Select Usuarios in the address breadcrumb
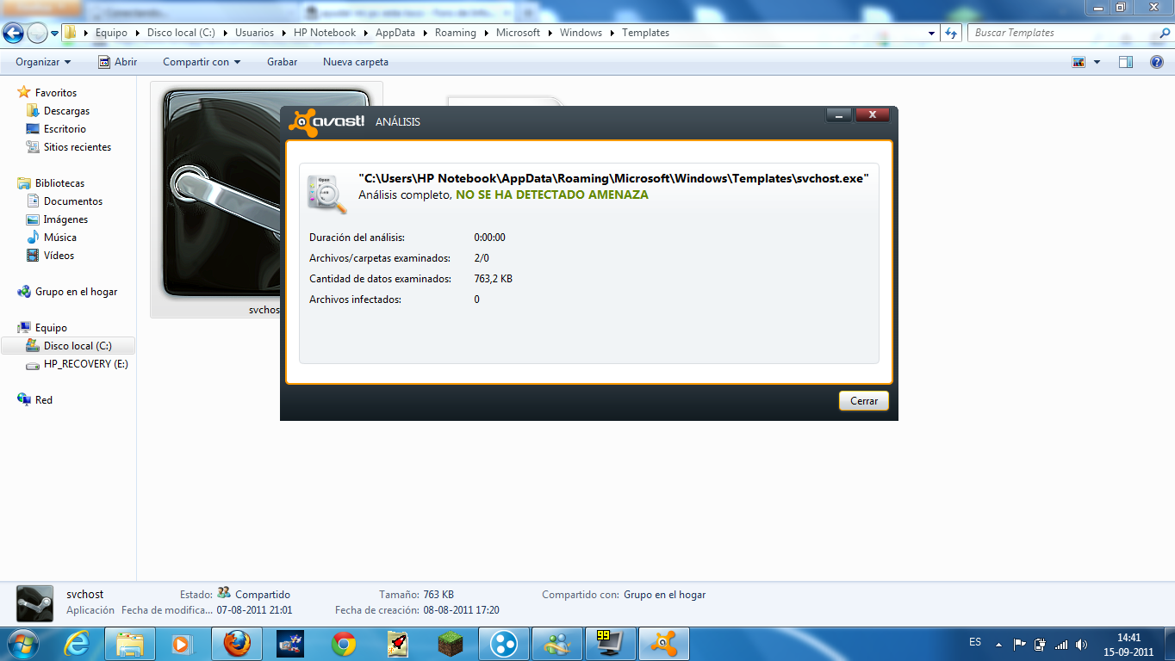 pyautogui.click(x=254, y=33)
